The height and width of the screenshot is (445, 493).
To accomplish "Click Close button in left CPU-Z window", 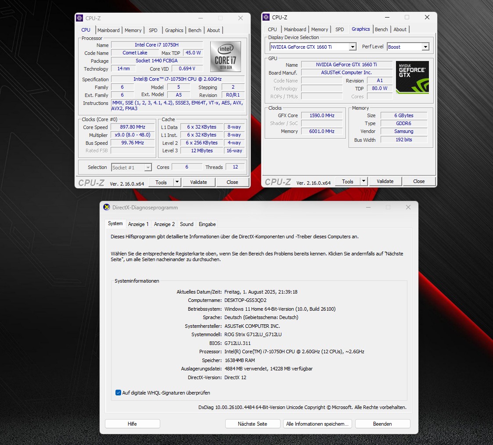I will point(232,182).
